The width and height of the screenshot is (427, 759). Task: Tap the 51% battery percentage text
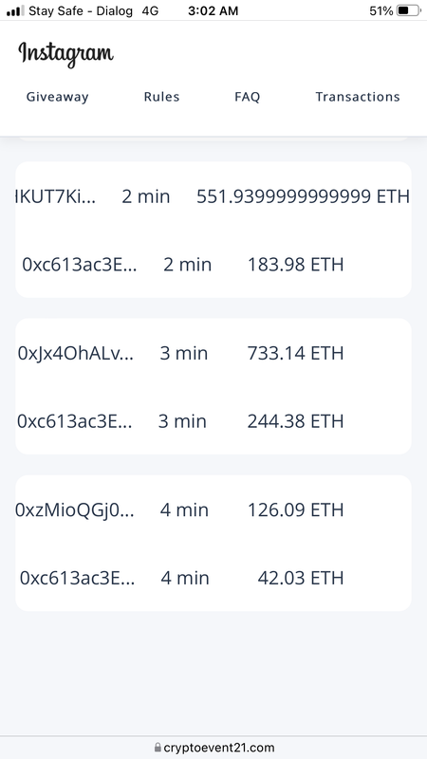pos(381,10)
